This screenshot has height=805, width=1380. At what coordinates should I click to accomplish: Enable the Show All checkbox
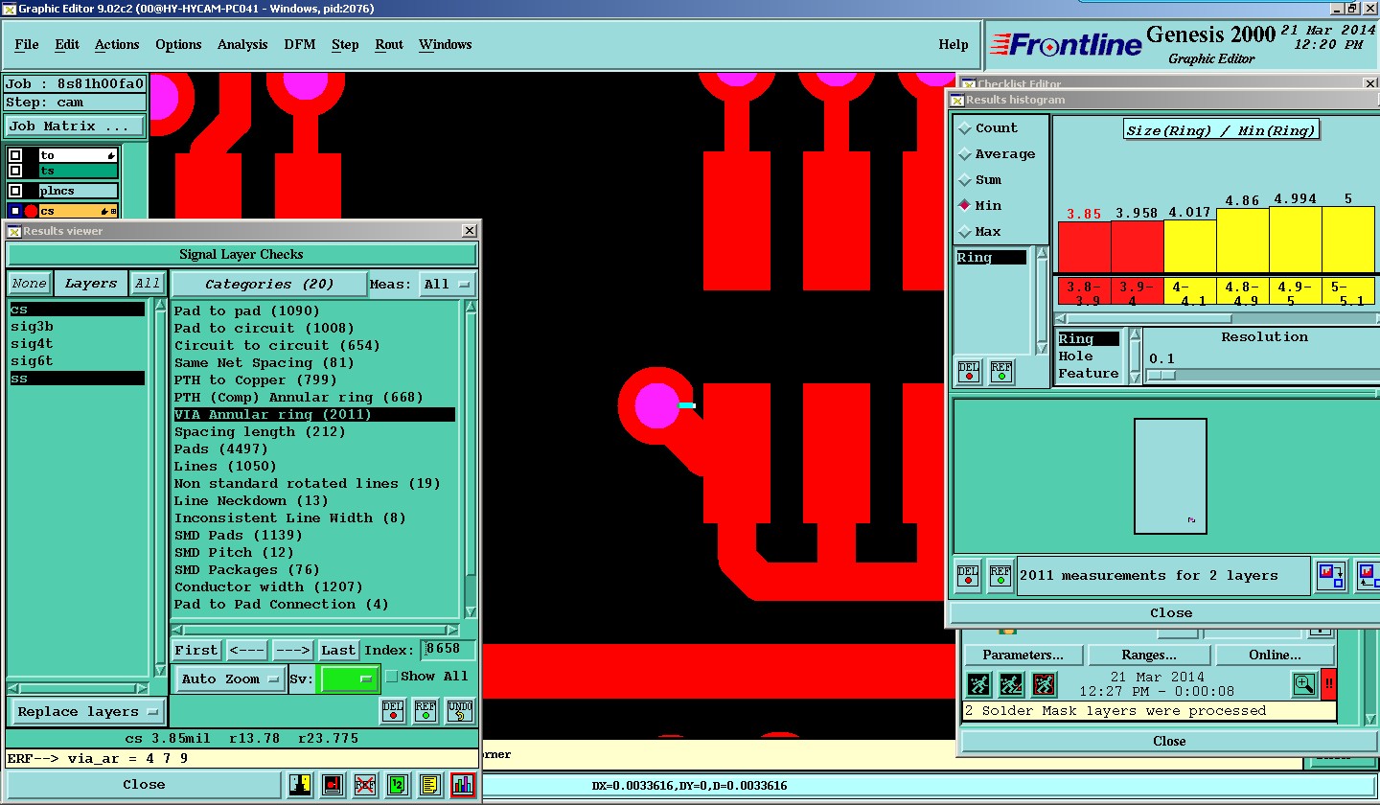391,677
